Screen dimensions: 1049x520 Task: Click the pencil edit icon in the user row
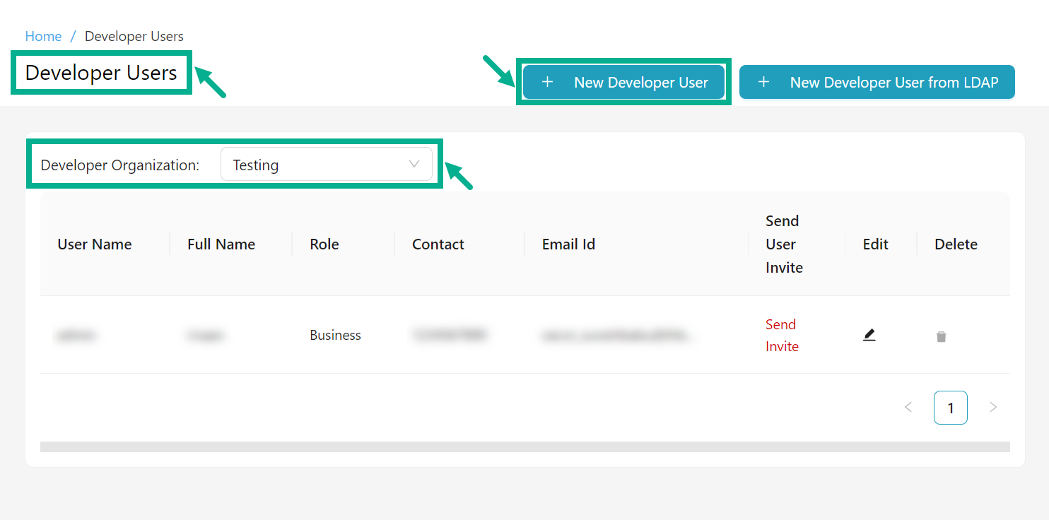click(869, 335)
